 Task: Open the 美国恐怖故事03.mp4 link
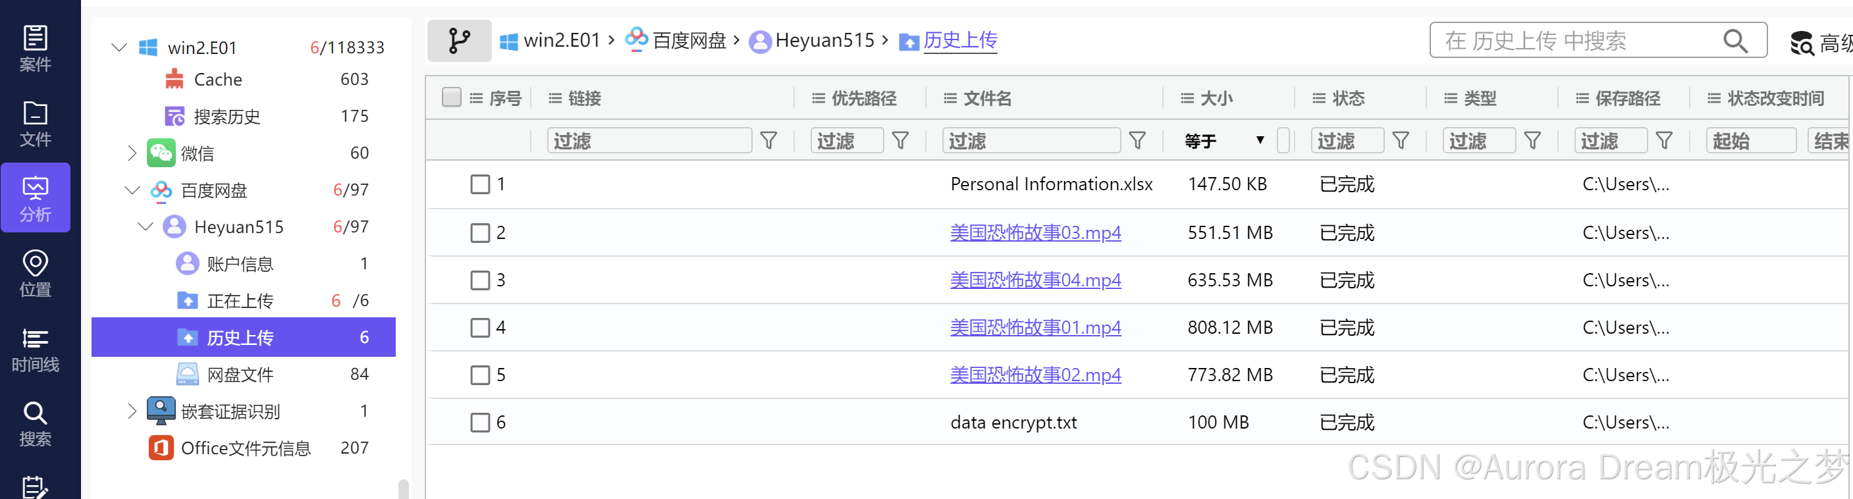coord(1035,233)
